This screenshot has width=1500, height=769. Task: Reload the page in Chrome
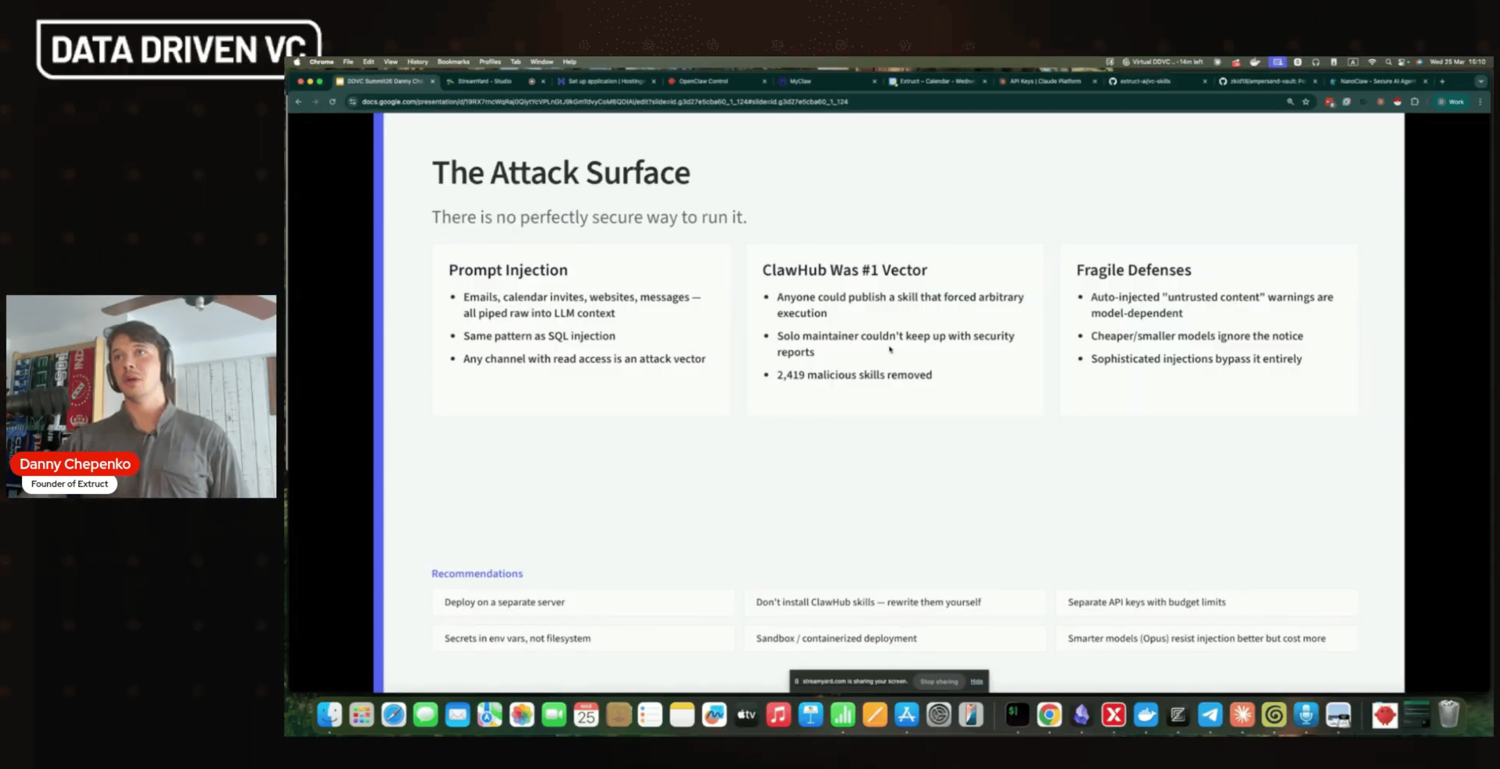point(332,101)
